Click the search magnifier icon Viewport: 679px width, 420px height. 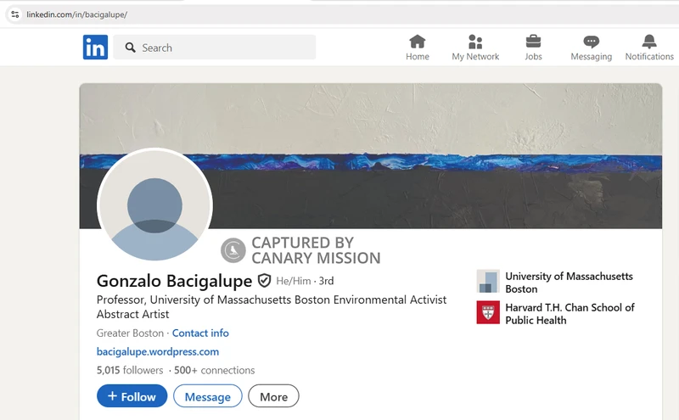tap(130, 48)
